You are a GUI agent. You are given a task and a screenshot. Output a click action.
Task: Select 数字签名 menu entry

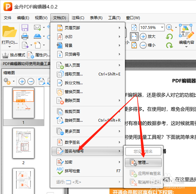coord(87,142)
